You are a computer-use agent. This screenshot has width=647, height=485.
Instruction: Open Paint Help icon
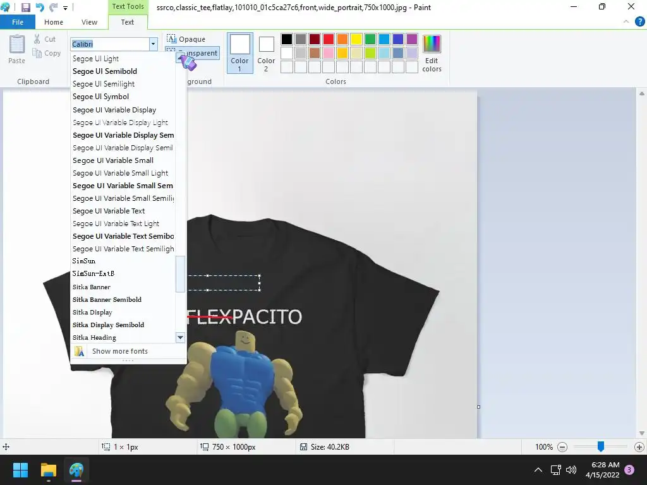639,22
